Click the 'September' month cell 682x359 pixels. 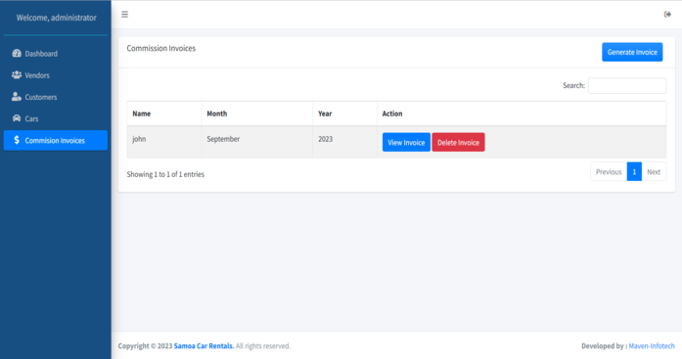coord(256,142)
